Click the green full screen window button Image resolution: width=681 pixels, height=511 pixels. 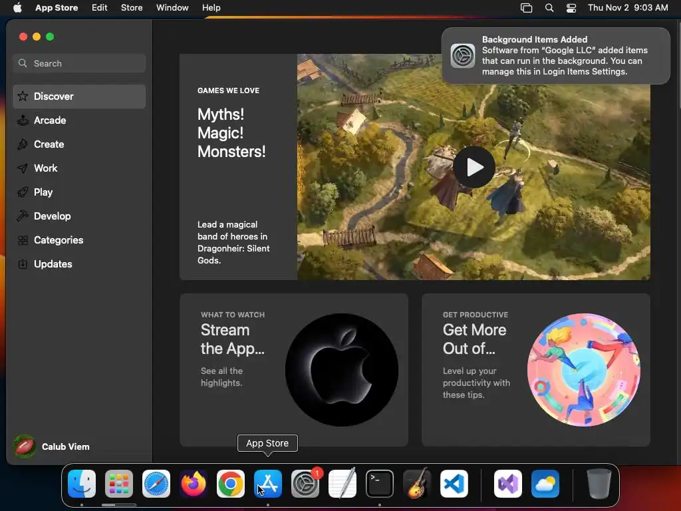coord(50,37)
